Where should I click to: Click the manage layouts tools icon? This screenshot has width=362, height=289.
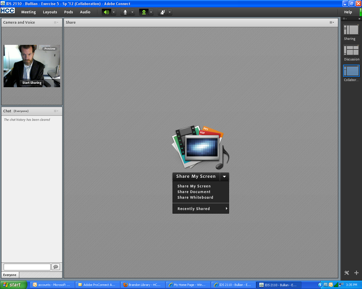click(347, 273)
